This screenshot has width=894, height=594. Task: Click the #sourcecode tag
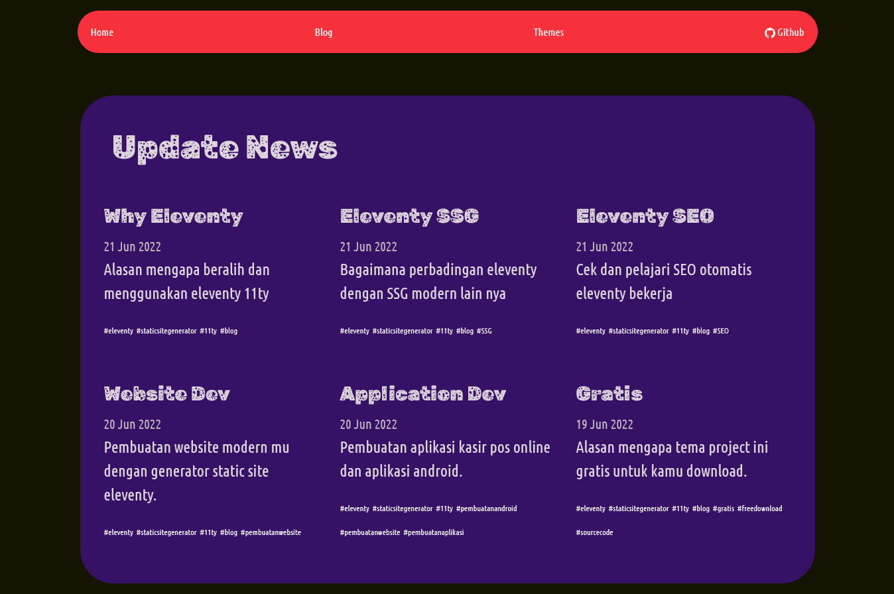594,532
